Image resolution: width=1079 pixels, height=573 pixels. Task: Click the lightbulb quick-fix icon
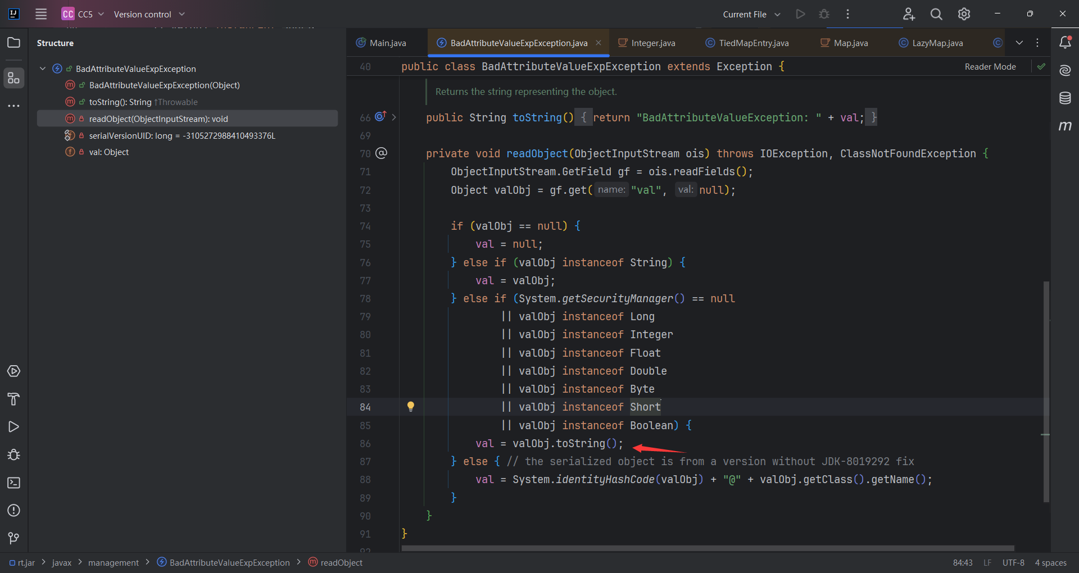(411, 407)
